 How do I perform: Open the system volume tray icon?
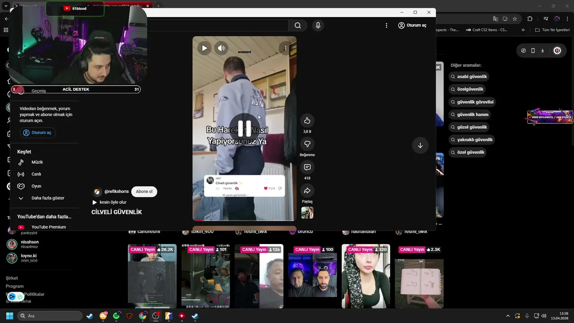point(544,316)
